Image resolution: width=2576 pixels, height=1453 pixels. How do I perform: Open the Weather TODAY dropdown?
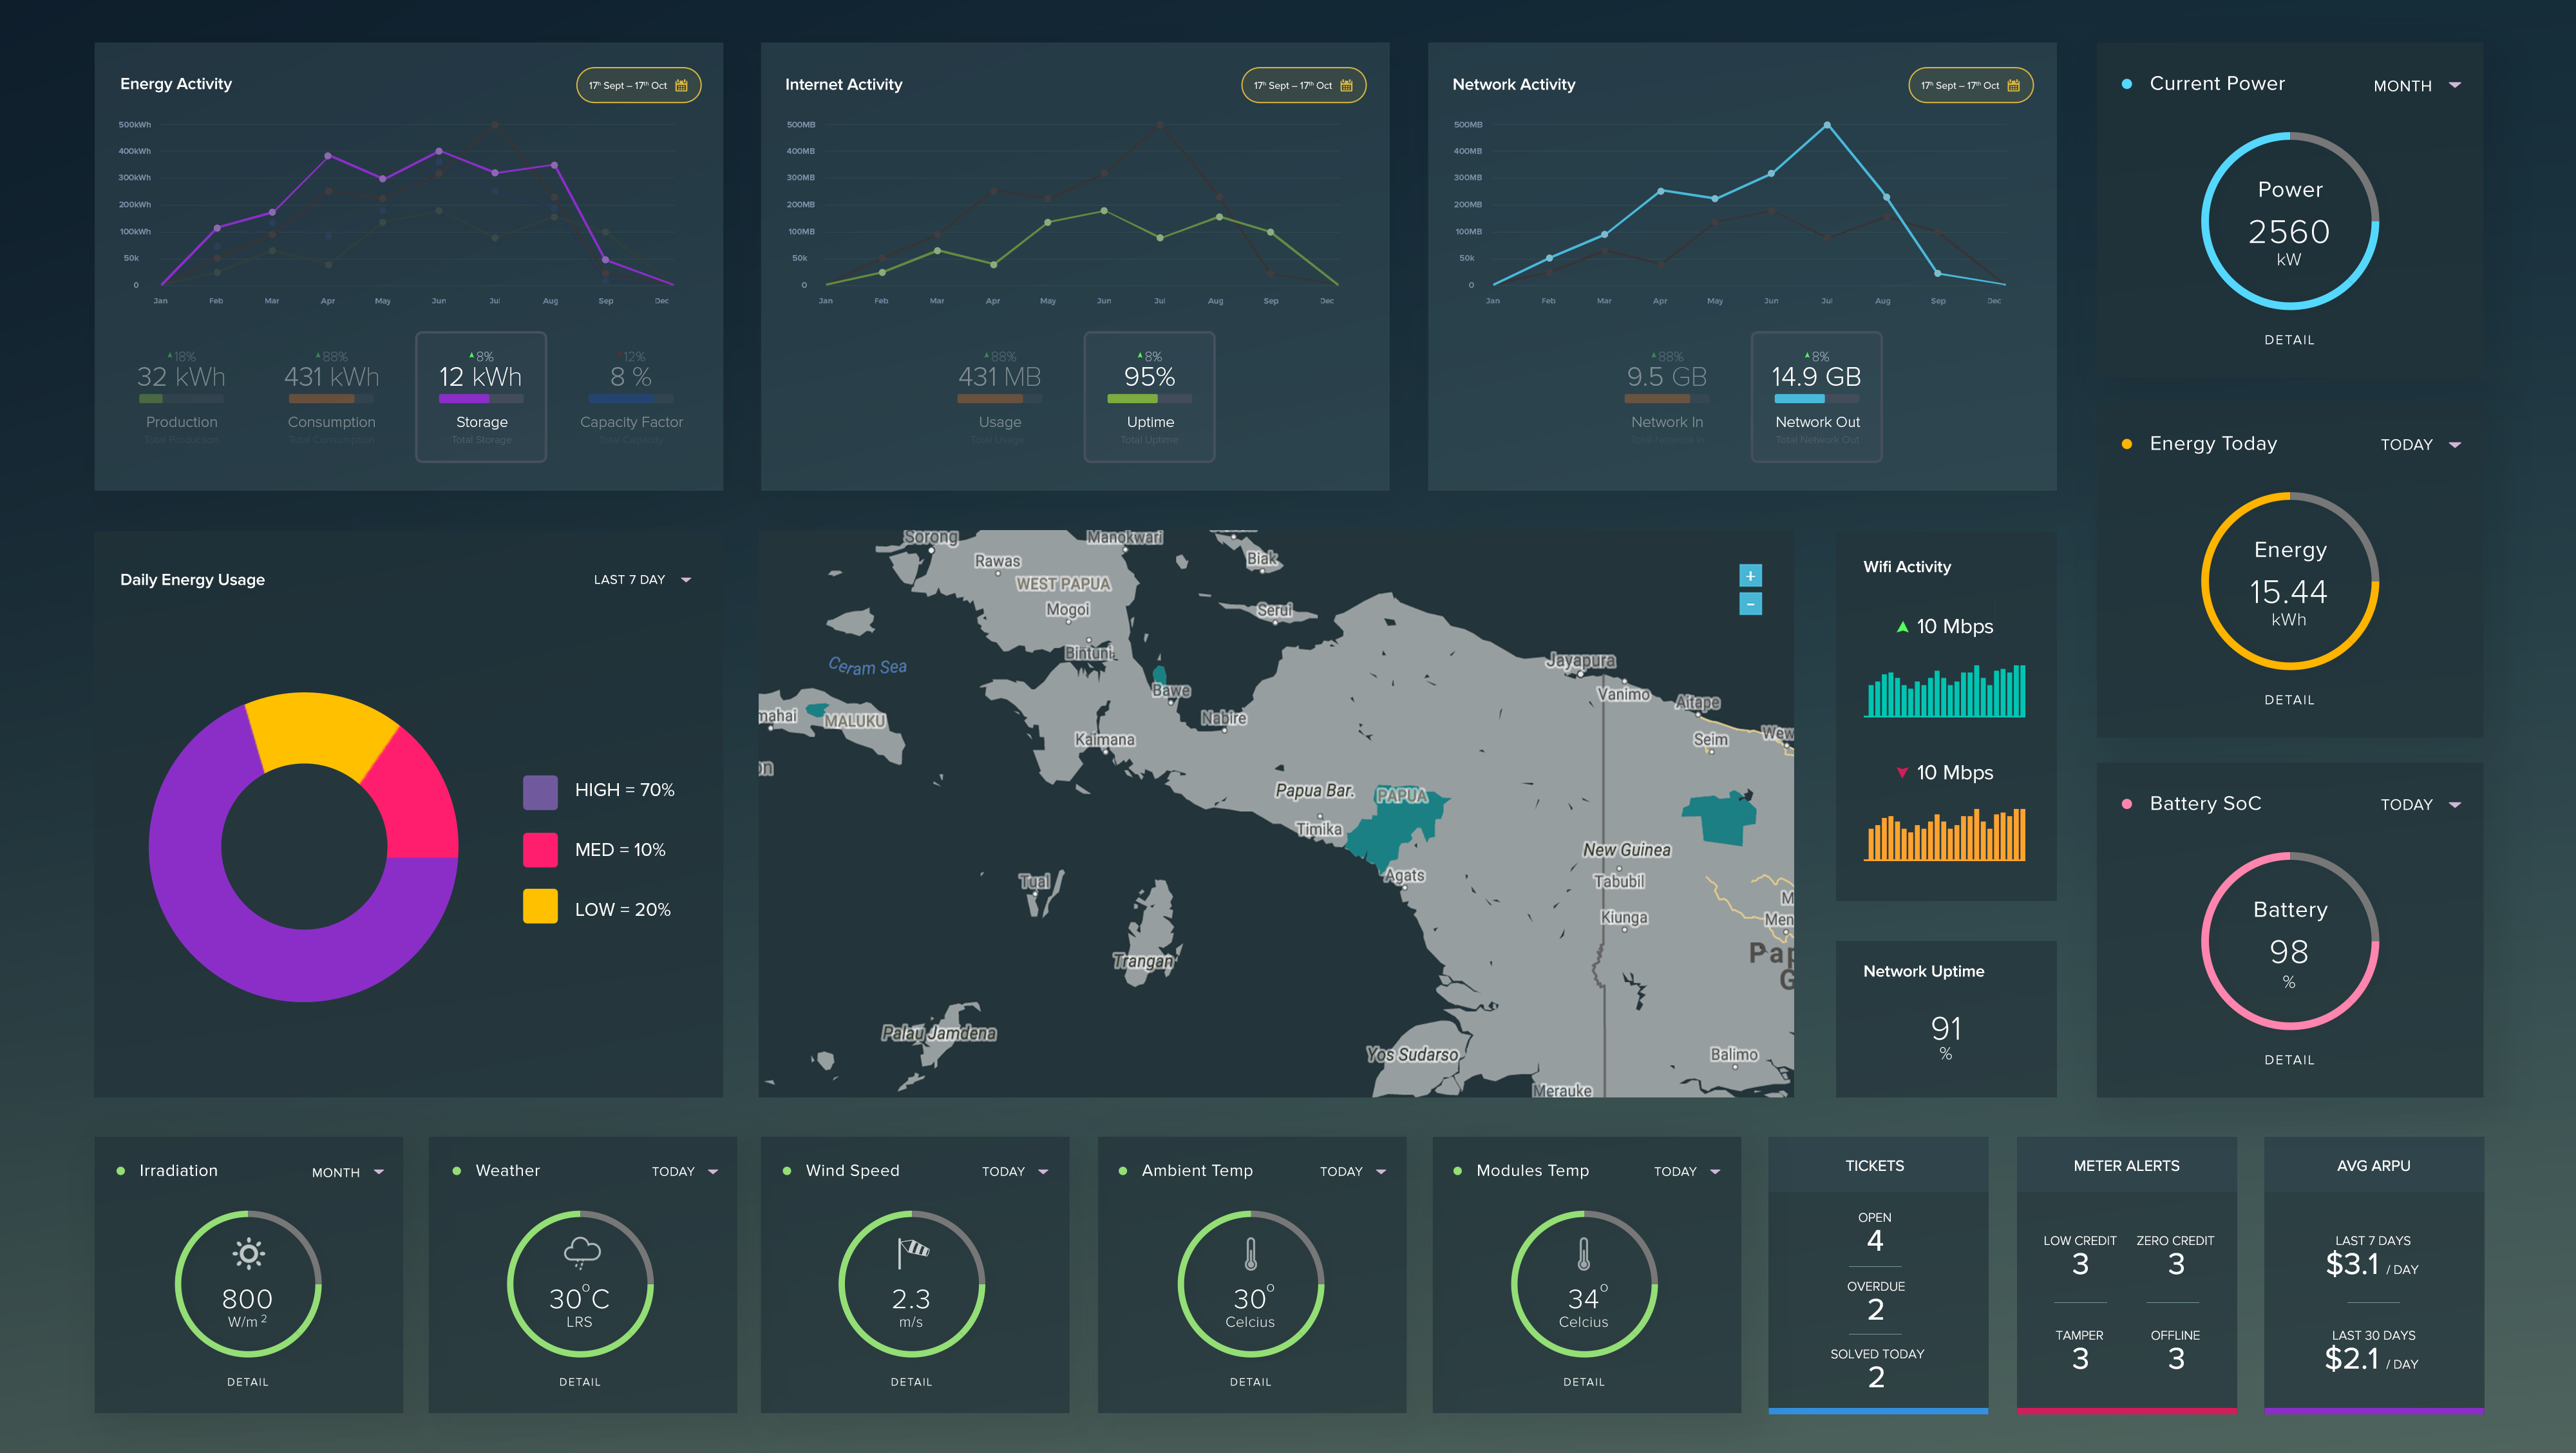685,1171
